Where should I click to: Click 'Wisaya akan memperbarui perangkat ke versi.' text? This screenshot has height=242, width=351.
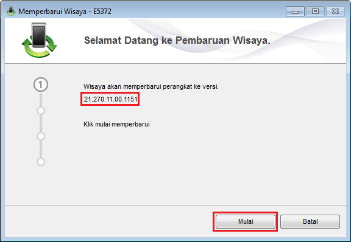tap(151, 86)
